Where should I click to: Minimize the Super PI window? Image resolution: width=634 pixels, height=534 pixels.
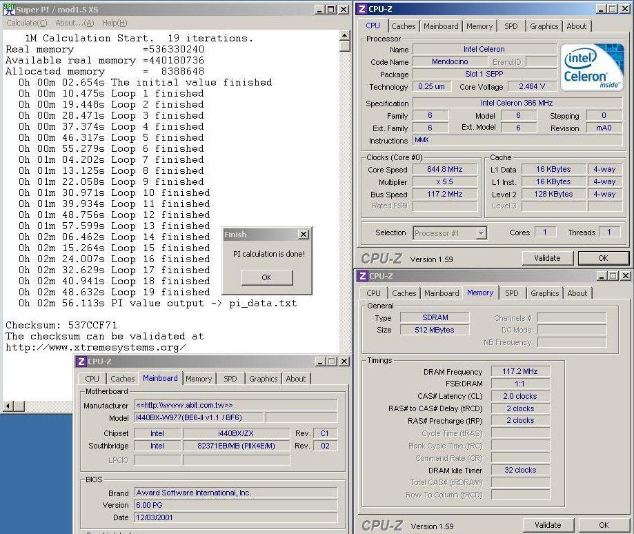(319, 9)
